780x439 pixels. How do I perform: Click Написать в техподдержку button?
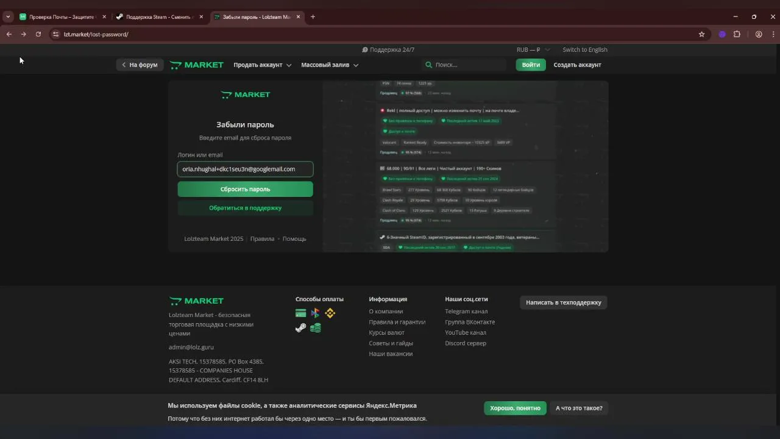click(x=564, y=302)
